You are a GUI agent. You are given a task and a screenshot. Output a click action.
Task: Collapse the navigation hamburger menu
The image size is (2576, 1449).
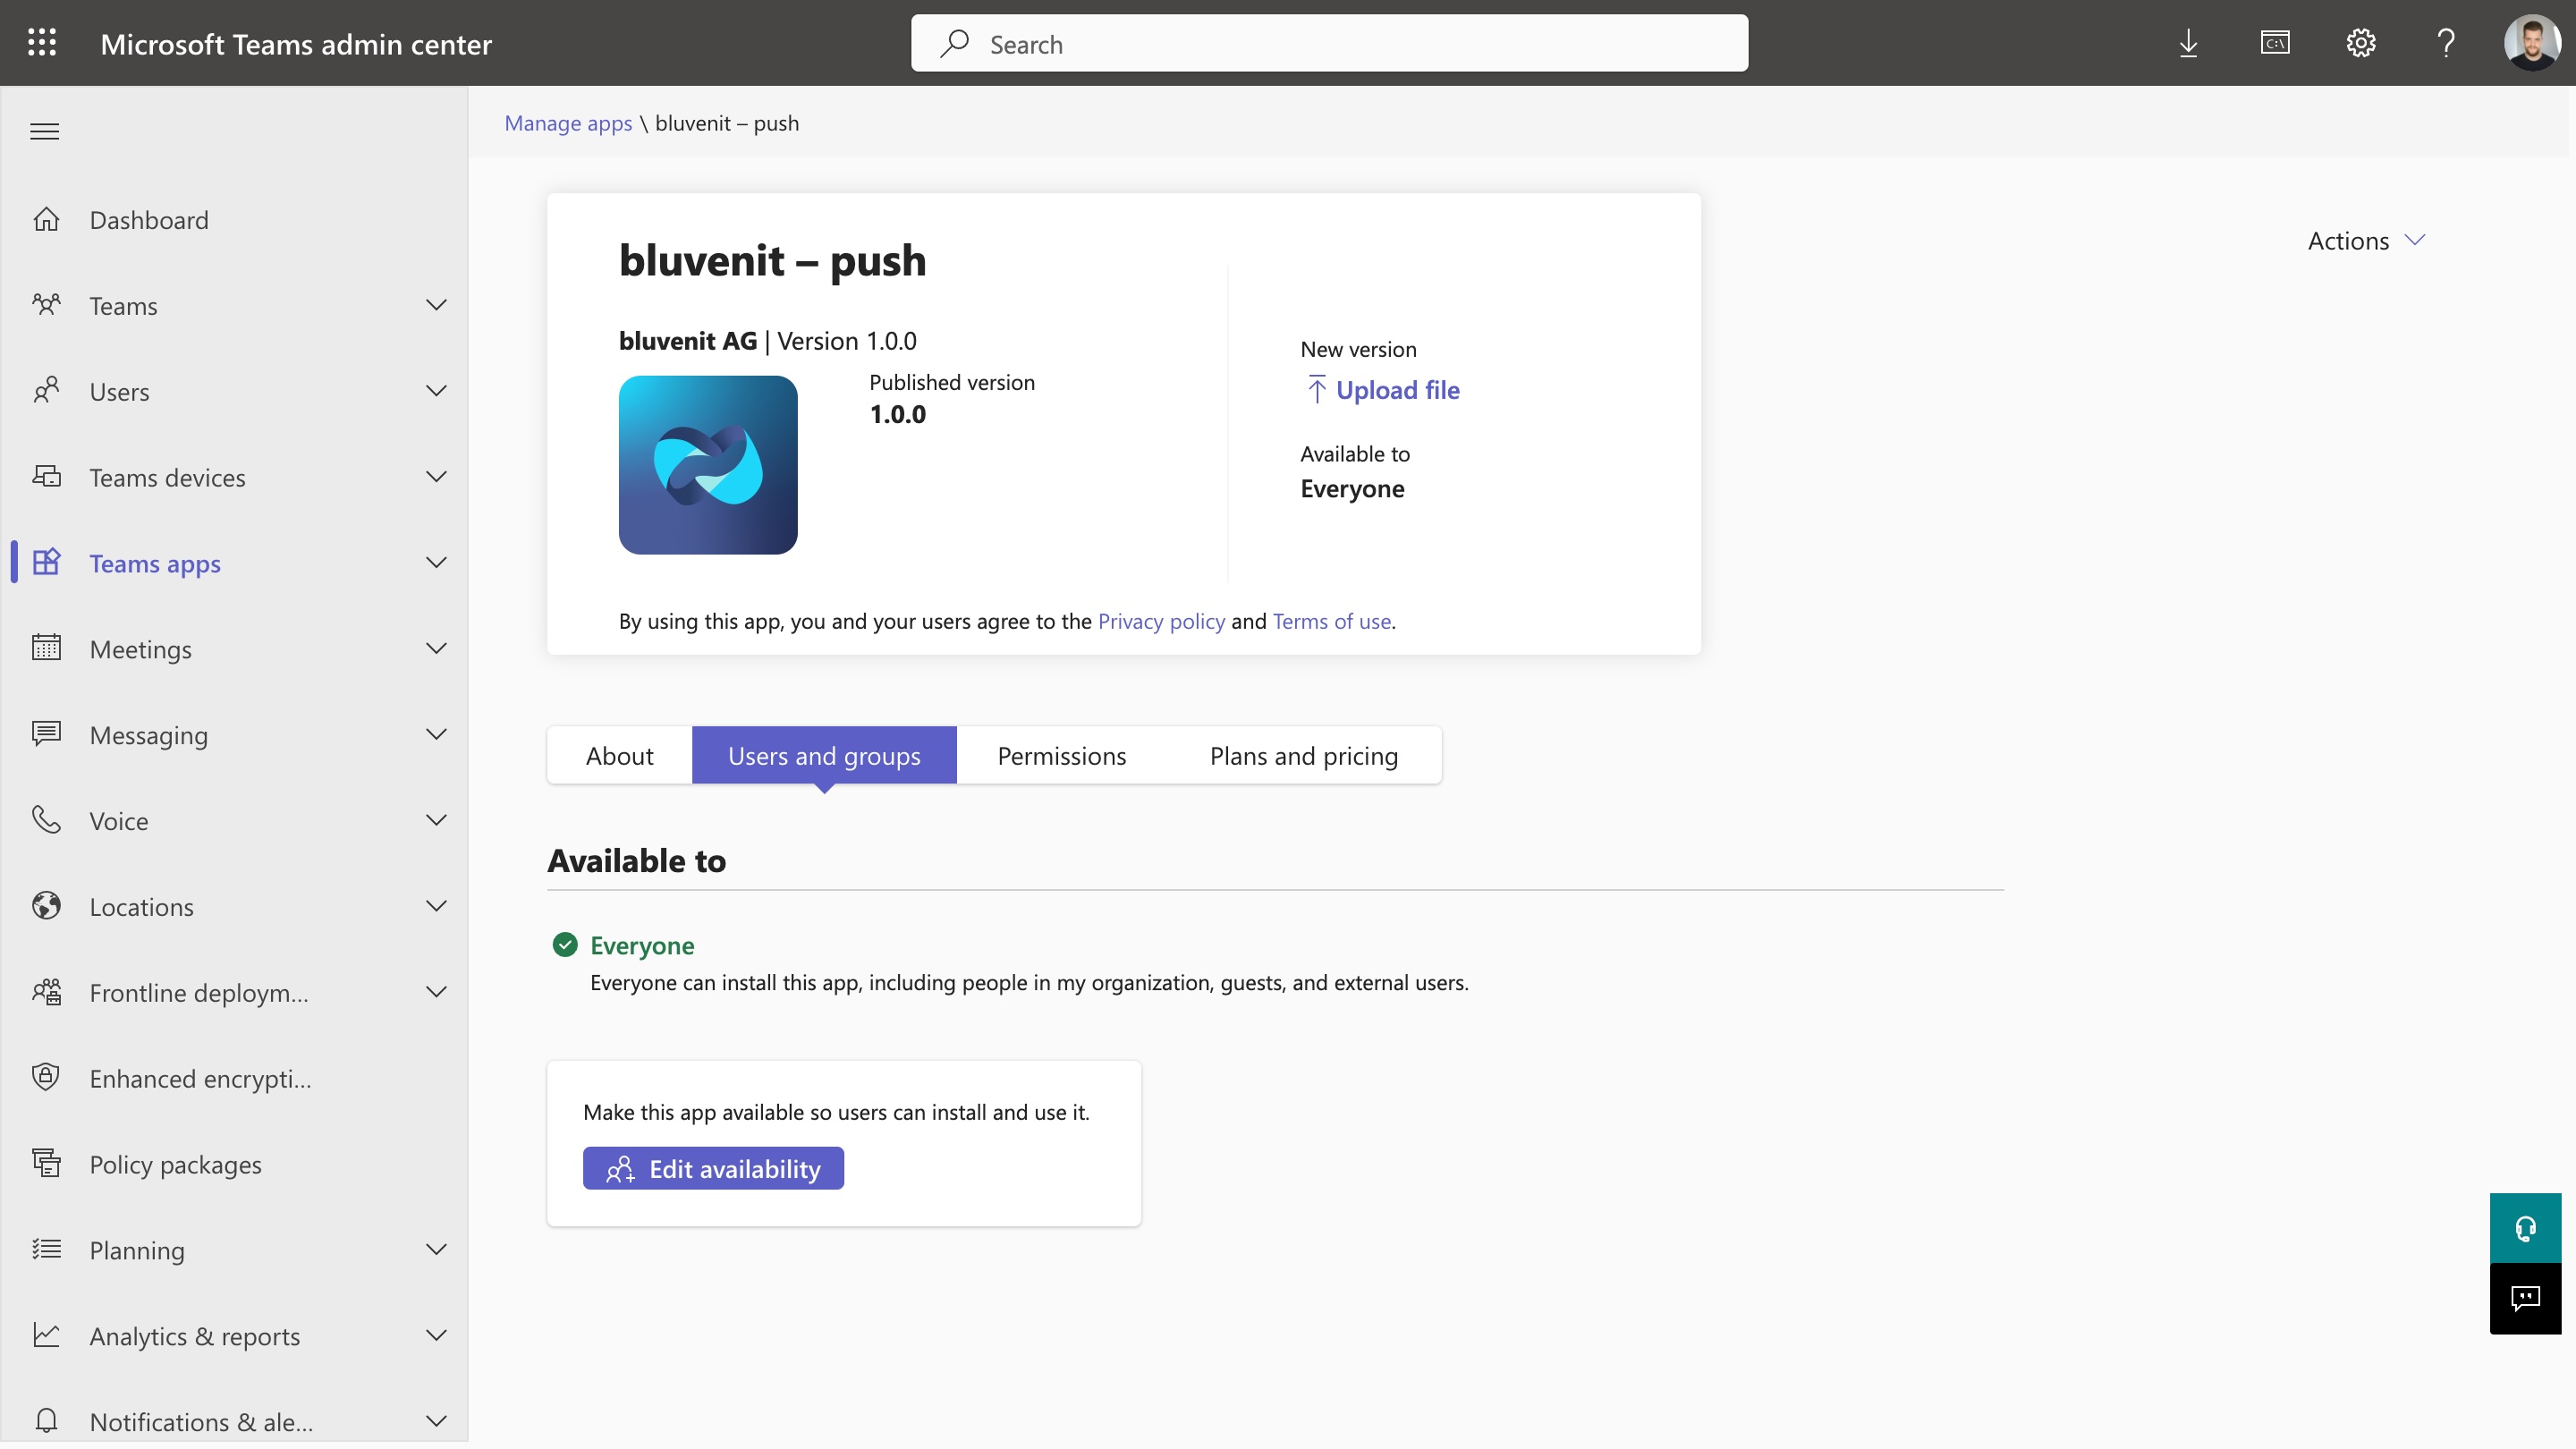pyautogui.click(x=45, y=131)
